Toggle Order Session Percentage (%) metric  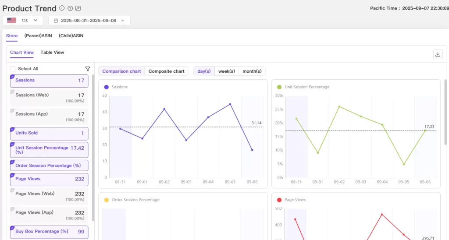point(49,166)
